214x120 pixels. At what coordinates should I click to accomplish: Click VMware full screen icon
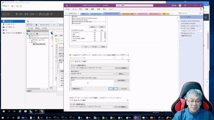[x=21, y=6]
